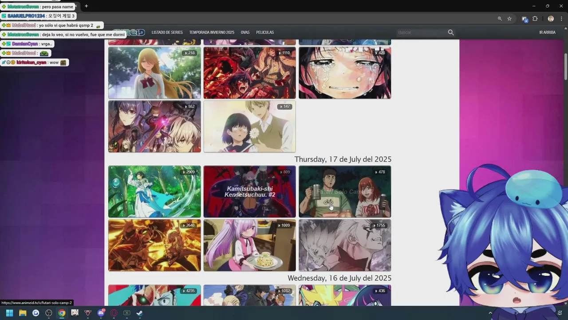Click inside the Buscar search field

422,32
